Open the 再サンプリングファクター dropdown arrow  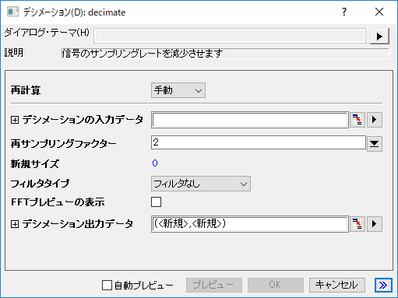click(x=374, y=144)
